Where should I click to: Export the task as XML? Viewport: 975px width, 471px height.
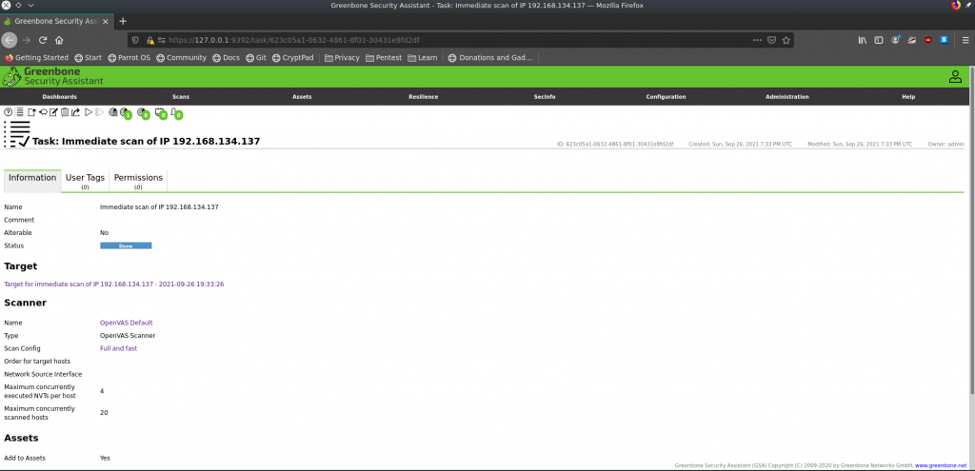(75, 112)
